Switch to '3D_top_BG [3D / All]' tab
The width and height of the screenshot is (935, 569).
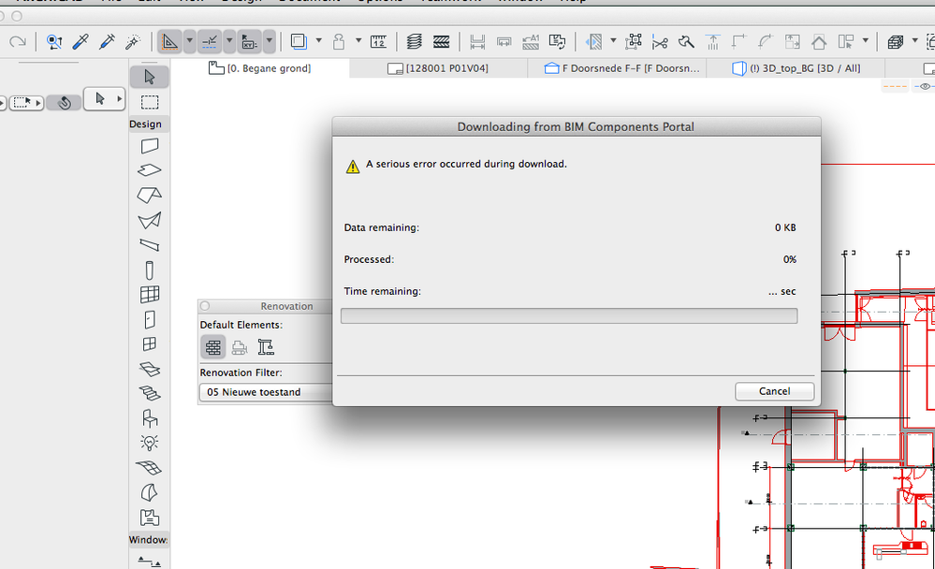pos(796,68)
